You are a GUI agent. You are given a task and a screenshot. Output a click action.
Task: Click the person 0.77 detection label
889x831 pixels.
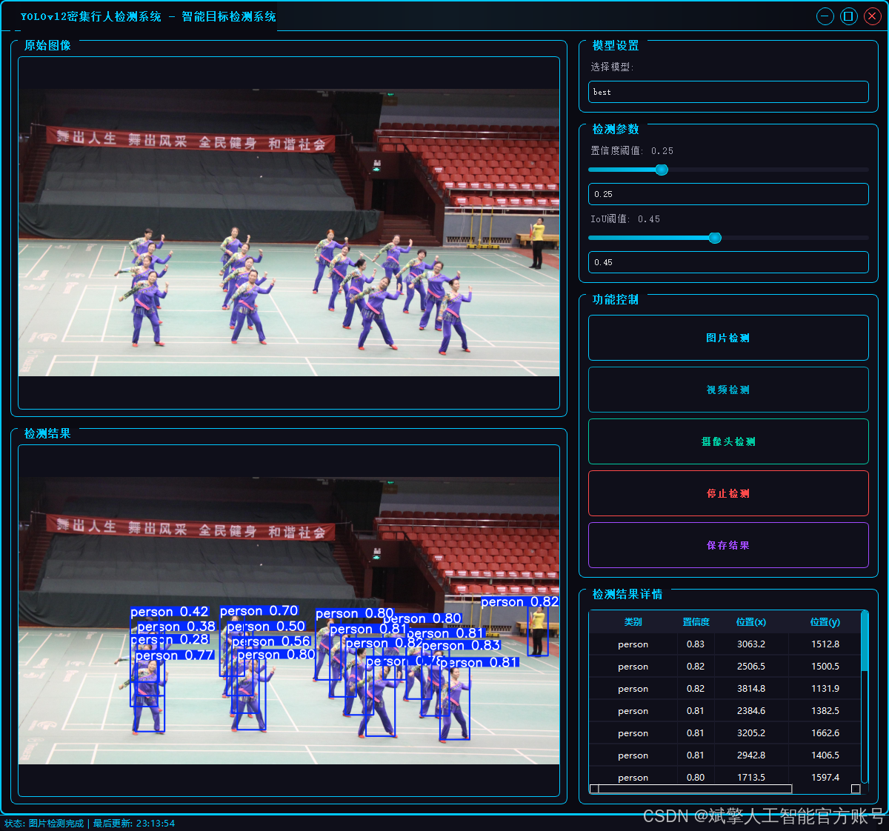[175, 655]
